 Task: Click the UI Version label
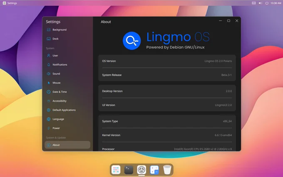pos(109,105)
